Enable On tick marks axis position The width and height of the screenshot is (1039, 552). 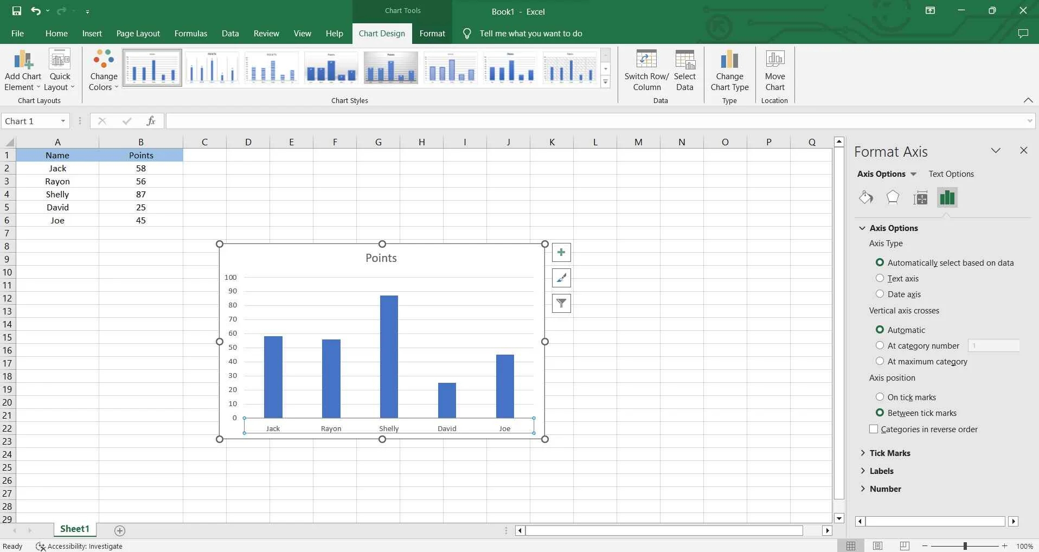[x=879, y=397]
